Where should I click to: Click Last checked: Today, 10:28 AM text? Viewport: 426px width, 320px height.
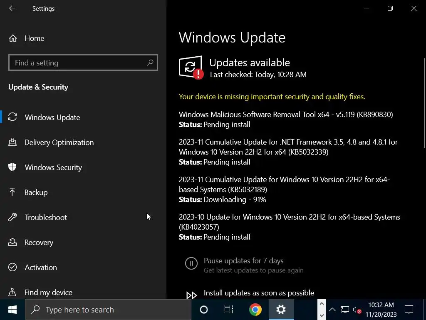(x=258, y=75)
